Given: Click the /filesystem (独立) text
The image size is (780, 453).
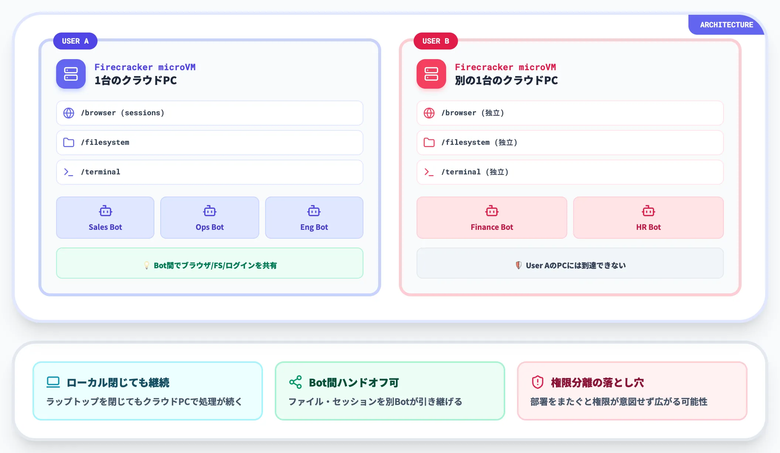Looking at the screenshot, I should click(479, 143).
